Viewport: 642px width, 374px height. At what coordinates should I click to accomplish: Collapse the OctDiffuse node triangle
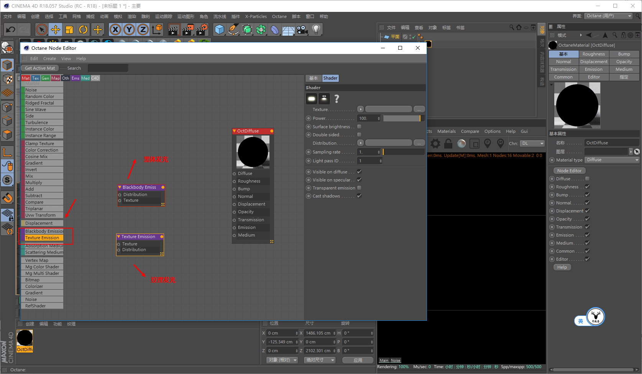tap(234, 131)
